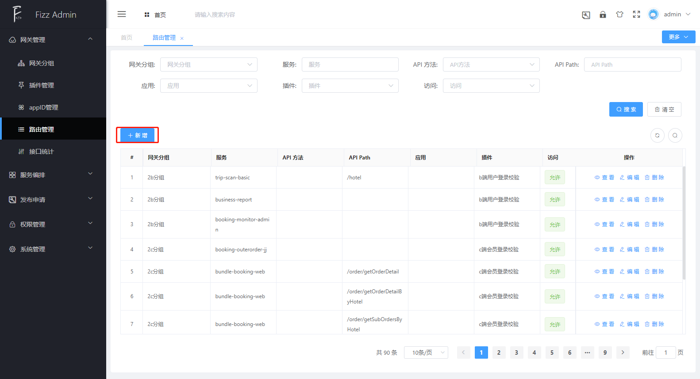The image size is (700, 379).
Task: Click the refresh table icon
Action: 657,136
